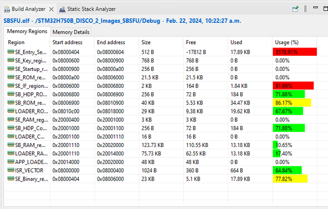
Task: Minimize the Build Analyzer panel
Action: click(316, 7)
